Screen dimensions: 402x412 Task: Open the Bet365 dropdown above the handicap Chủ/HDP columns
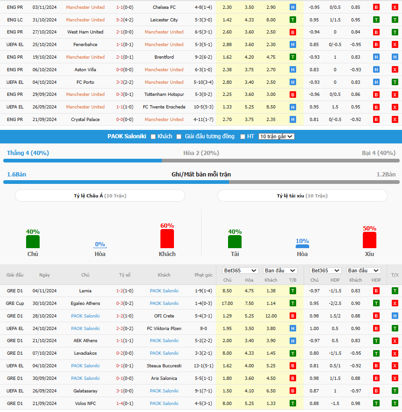tap(326, 270)
